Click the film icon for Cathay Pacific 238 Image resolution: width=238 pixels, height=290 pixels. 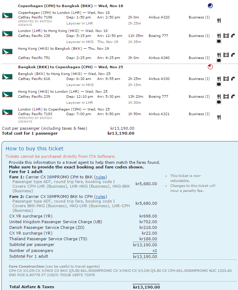(226, 36)
